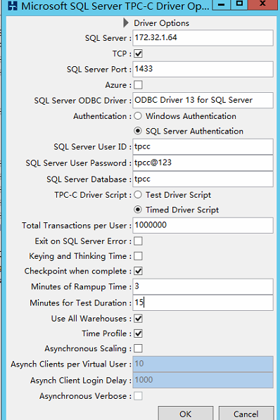This screenshot has height=420, width=280.
Task: Click the Driver Options arrow icon
Action: coord(126,23)
